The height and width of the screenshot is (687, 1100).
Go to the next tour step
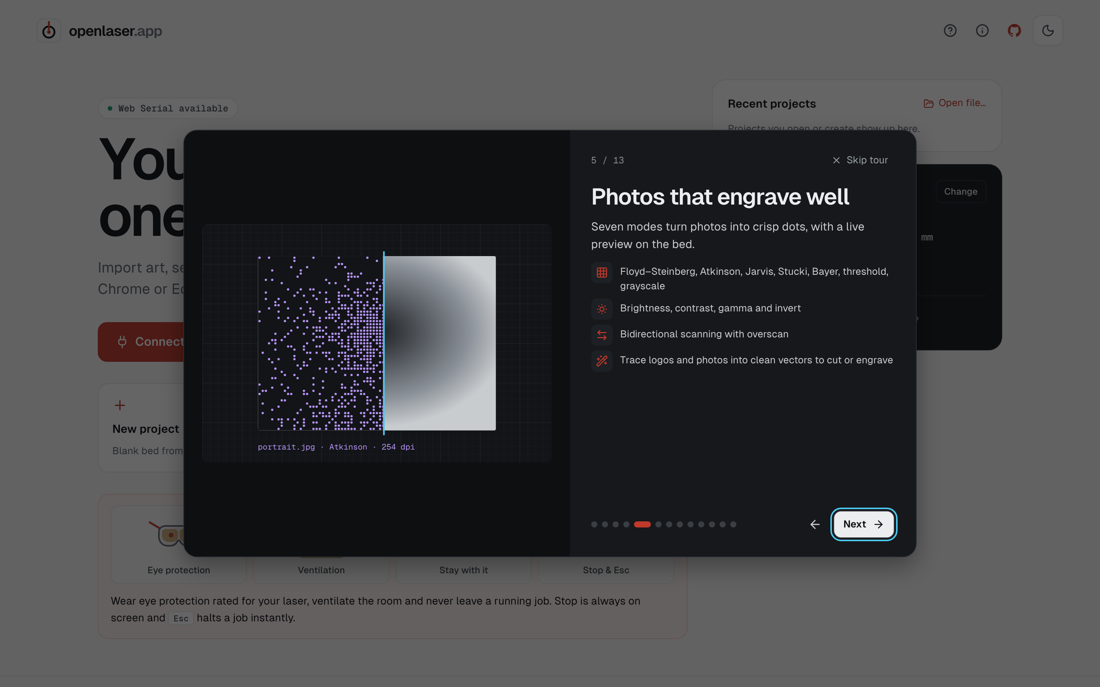[x=863, y=524]
